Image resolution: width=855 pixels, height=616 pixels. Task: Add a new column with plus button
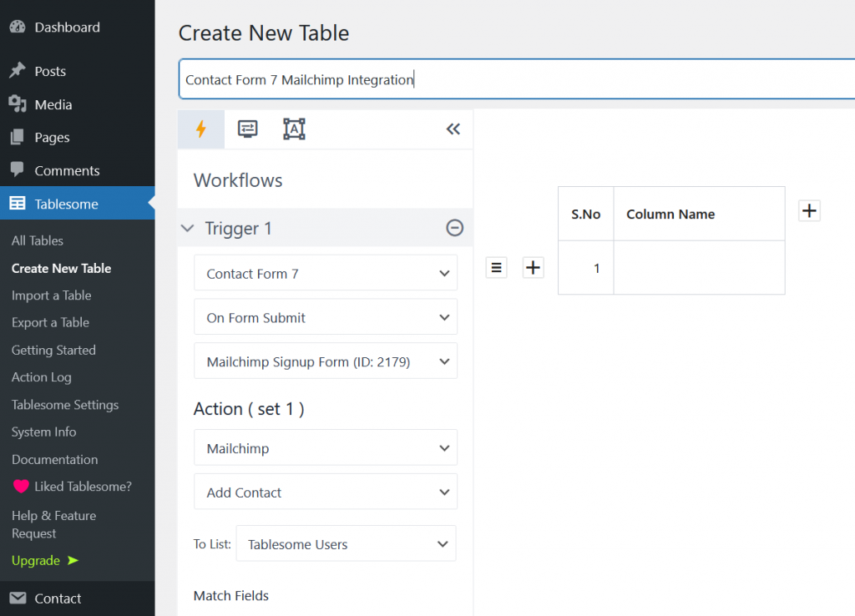[x=809, y=211]
